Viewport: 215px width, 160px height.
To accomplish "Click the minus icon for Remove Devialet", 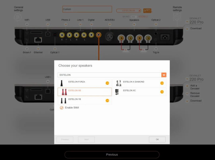I will (187, 94).
